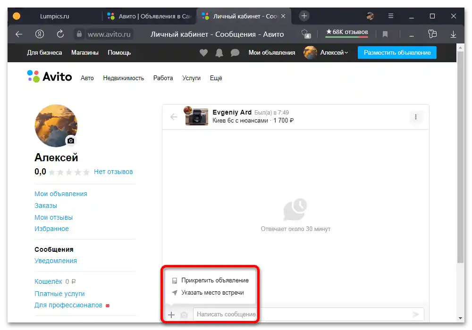Image resolution: width=472 pixels, height=330 pixels.
Task: Close the Личный кабинет tab
Action: pos(283,16)
